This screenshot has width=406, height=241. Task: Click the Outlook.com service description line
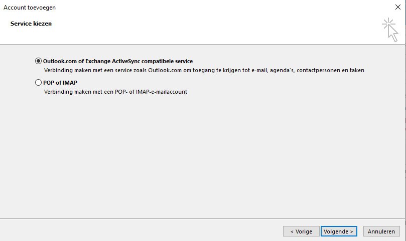tap(204, 71)
